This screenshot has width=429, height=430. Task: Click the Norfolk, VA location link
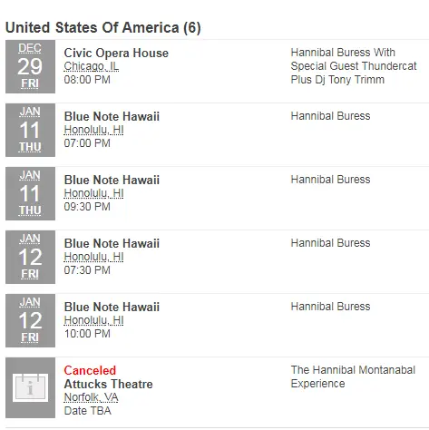click(91, 397)
